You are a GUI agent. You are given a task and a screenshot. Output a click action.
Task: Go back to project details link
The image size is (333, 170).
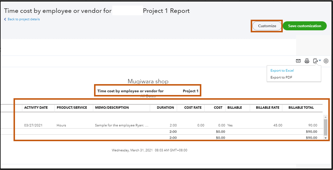click(x=24, y=19)
